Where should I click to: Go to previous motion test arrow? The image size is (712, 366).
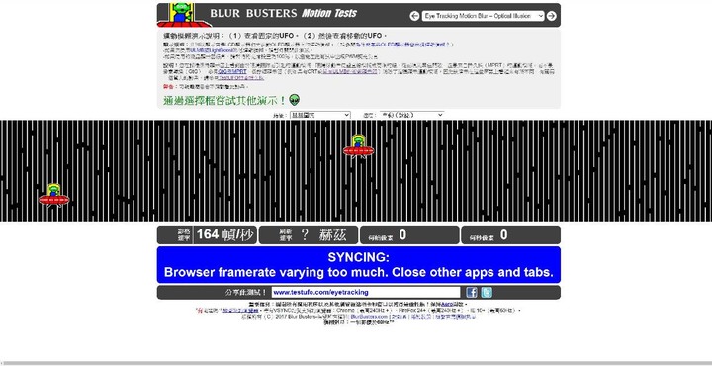pos(414,16)
